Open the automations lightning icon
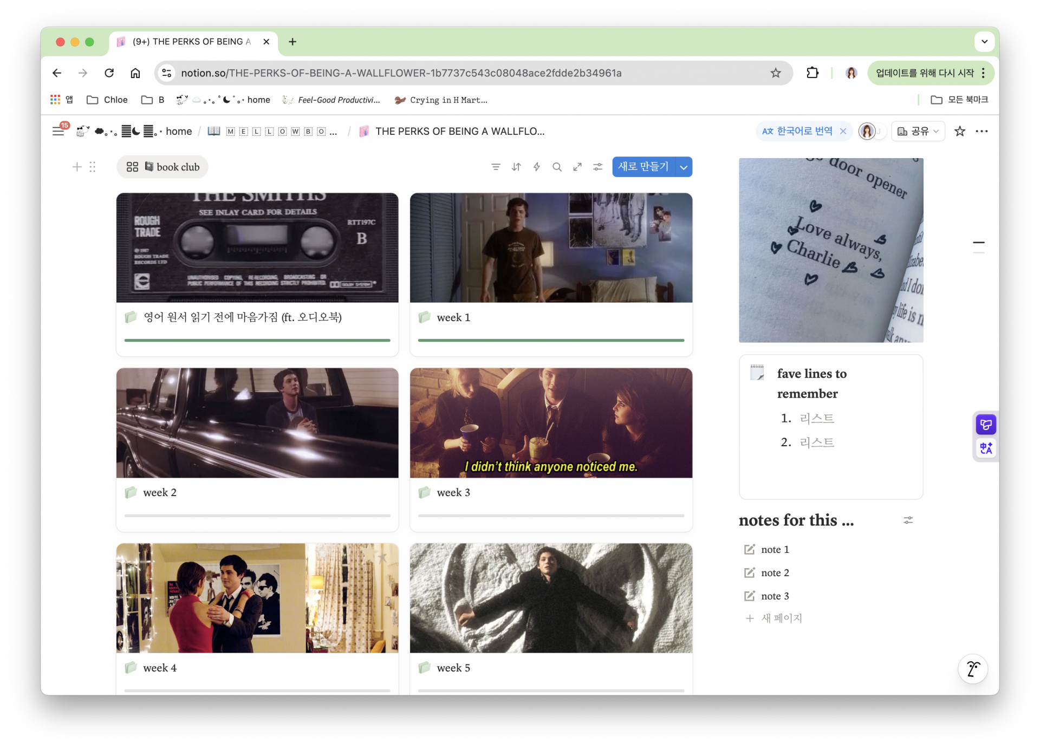This screenshot has width=1040, height=749. (537, 167)
